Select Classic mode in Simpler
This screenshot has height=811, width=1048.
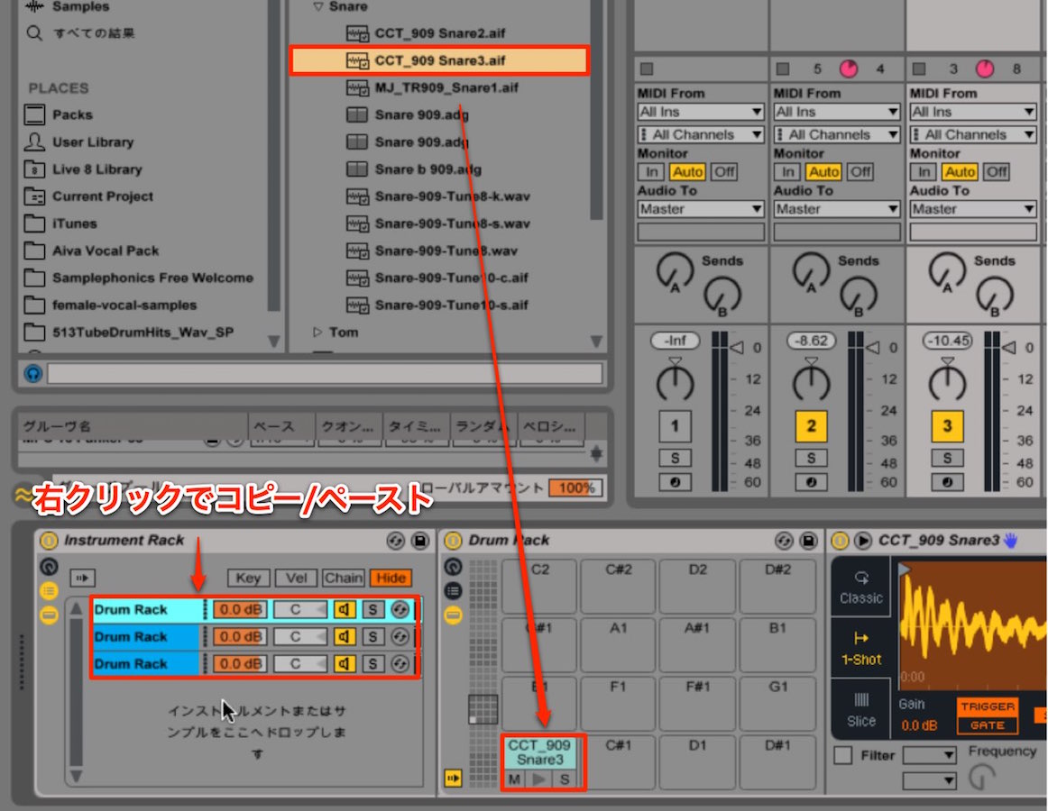pyautogui.click(x=860, y=588)
